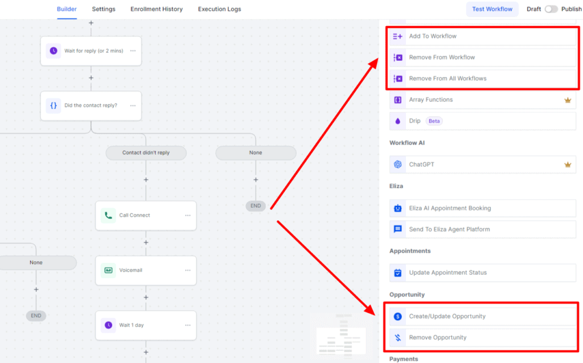Open the Wait 1 day node
This screenshot has height=363, width=583.
pyautogui.click(x=146, y=325)
